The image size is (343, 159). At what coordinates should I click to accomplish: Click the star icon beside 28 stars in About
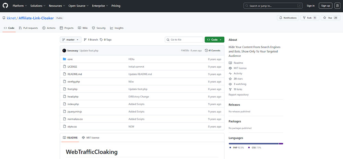tap(230, 79)
